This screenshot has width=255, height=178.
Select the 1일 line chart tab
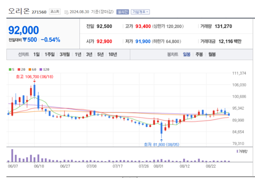(x=36, y=55)
